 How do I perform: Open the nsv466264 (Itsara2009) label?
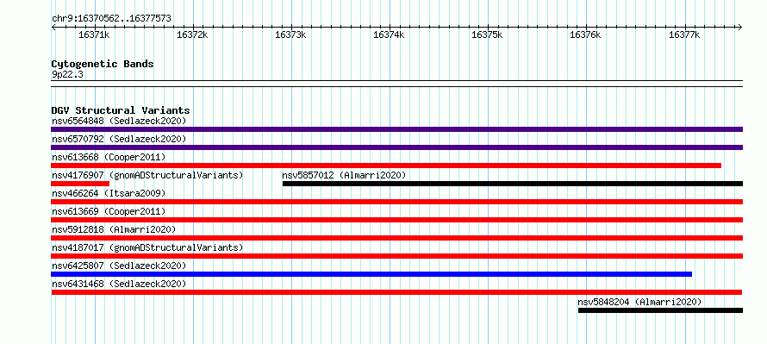(109, 193)
